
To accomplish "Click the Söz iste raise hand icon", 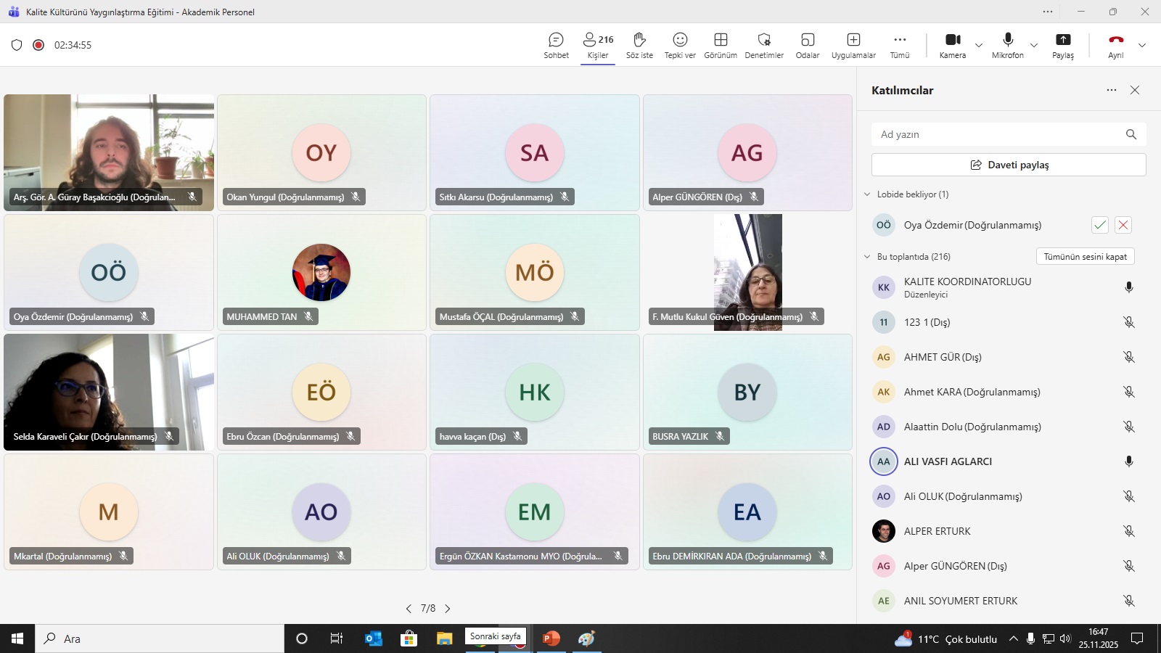I will coord(639,45).
